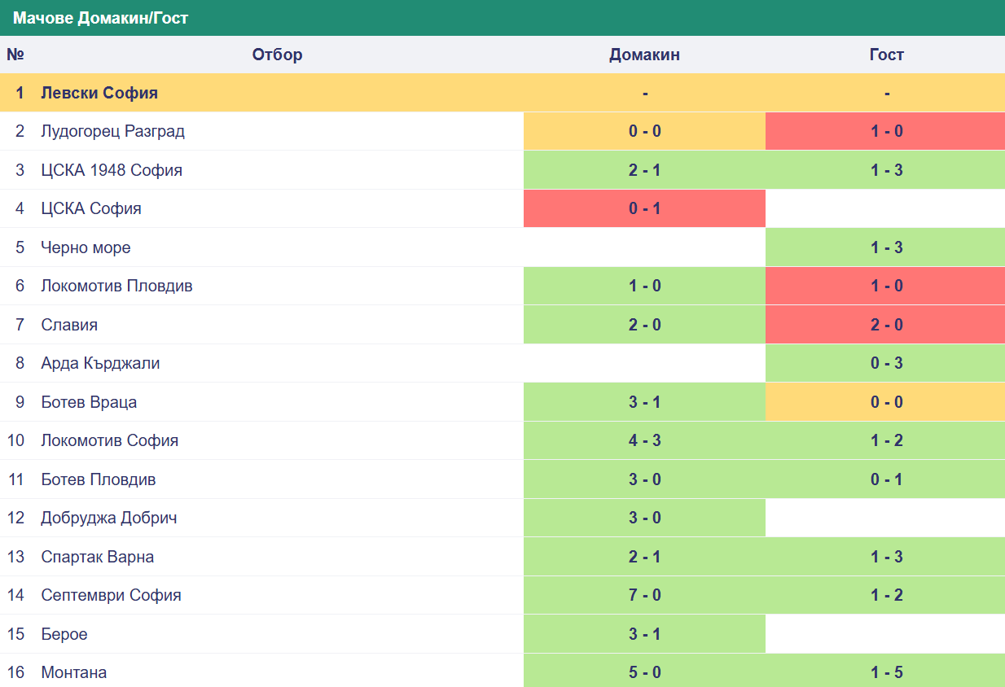Click home score 2 - 0 for Славия
1005x687 pixels.
click(644, 325)
